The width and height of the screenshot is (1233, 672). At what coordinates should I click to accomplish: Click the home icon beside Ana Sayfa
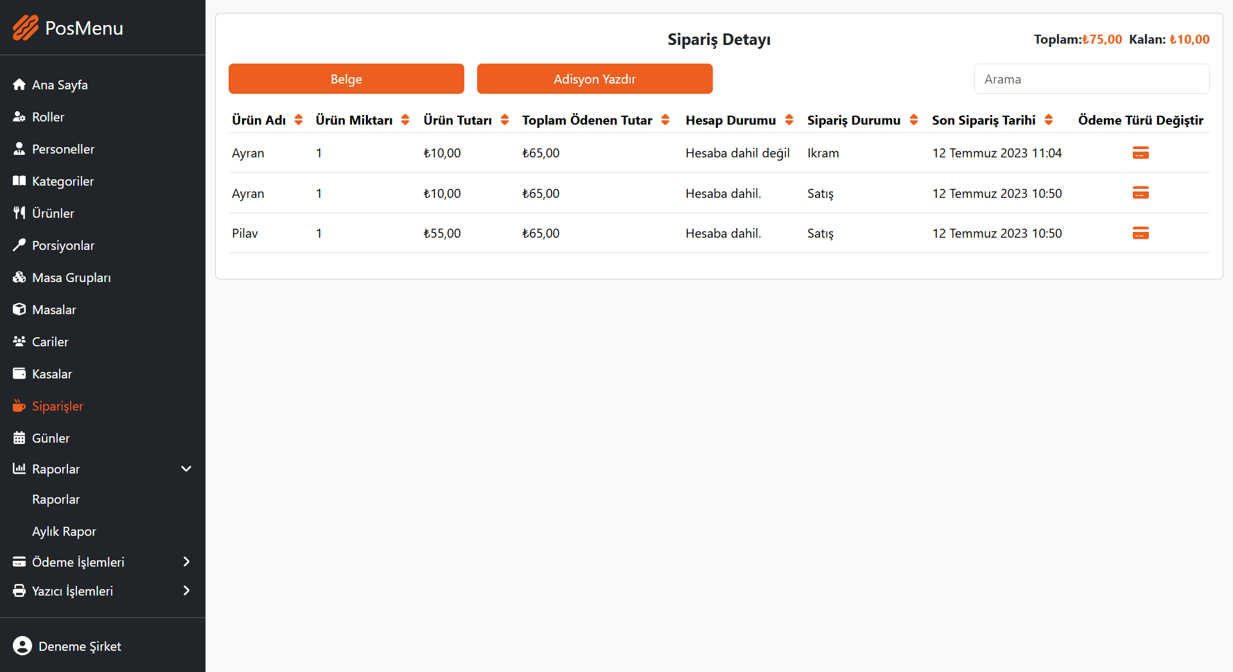click(x=19, y=85)
